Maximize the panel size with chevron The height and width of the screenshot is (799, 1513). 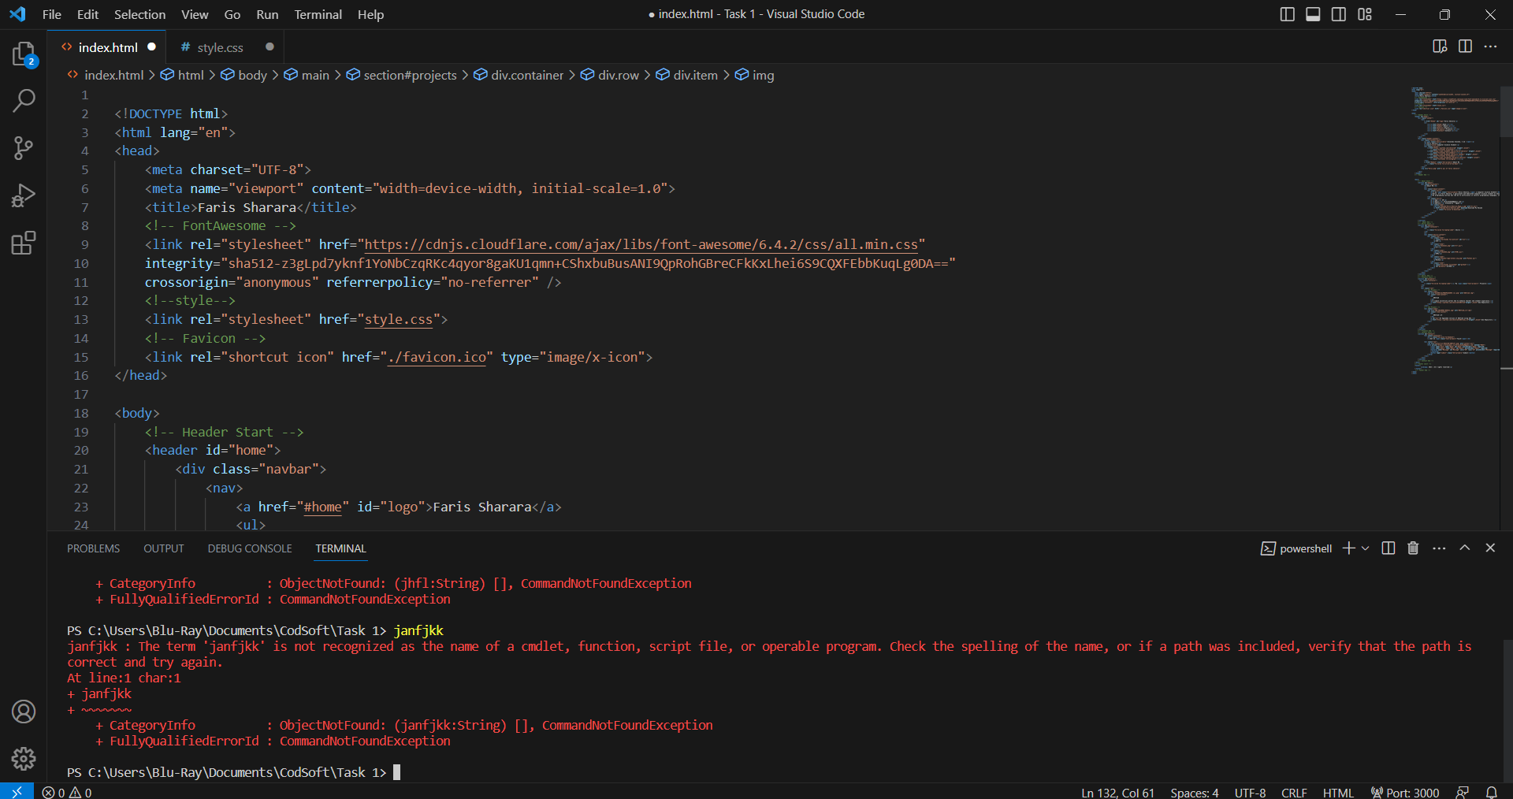pos(1464,548)
